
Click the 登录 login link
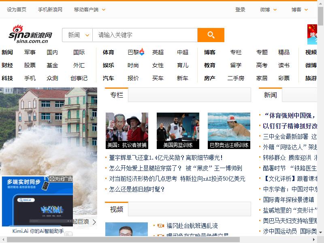click(240, 9)
